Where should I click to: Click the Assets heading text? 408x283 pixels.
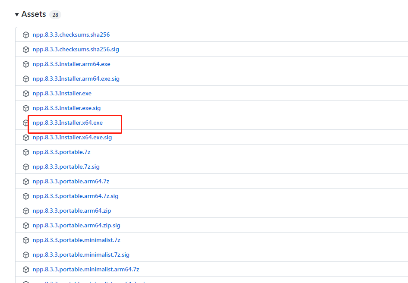coord(34,14)
